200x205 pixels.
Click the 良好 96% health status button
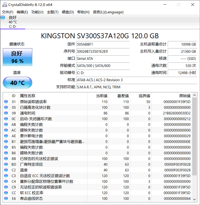pyautogui.click(x=17, y=57)
